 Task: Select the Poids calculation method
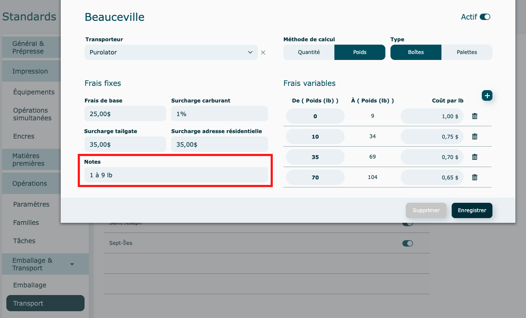click(359, 52)
